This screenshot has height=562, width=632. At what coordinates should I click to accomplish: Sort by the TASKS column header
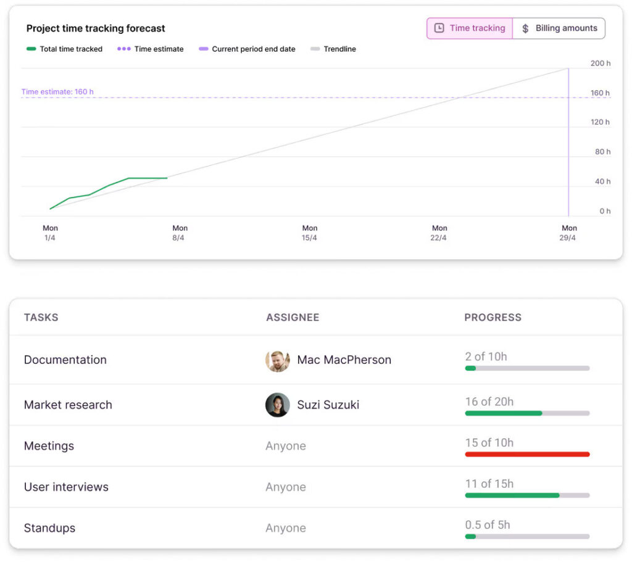tap(41, 318)
